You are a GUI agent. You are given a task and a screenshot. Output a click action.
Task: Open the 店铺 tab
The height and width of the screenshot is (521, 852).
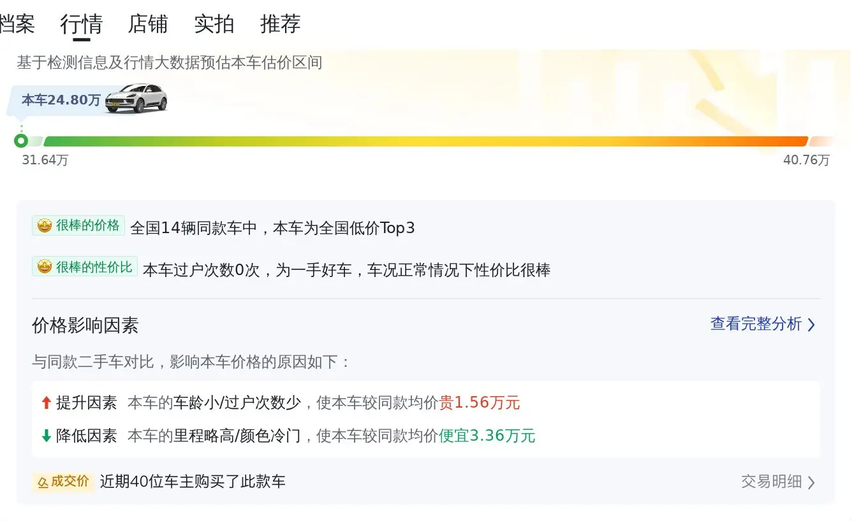click(147, 24)
